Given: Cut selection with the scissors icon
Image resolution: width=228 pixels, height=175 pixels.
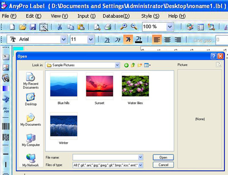Looking at the screenshot, I should coord(60,27).
